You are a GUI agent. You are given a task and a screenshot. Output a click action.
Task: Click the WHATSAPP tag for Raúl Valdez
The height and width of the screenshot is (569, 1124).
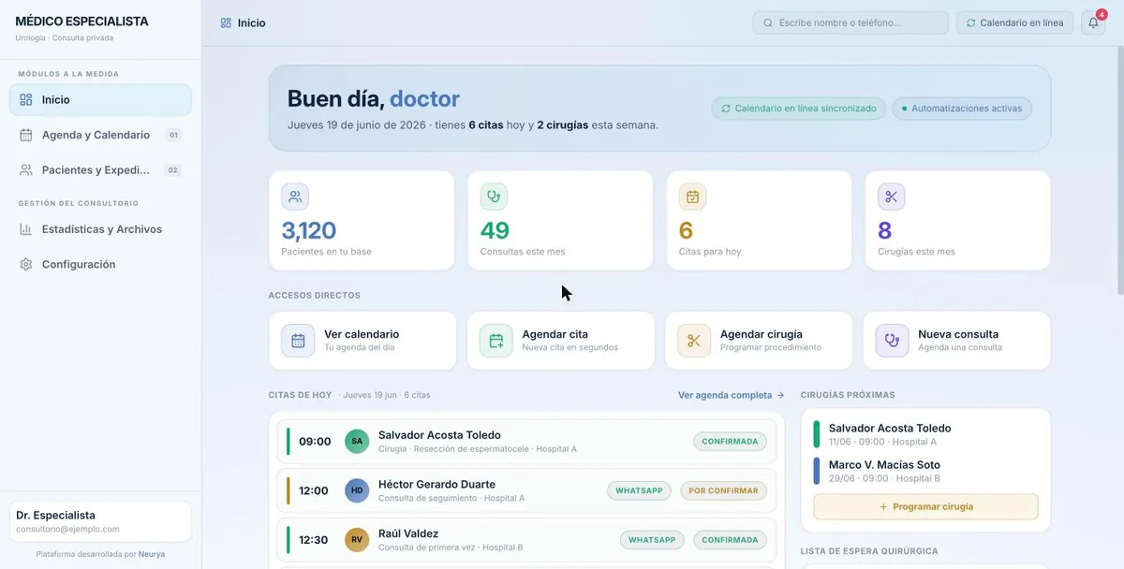pos(652,540)
